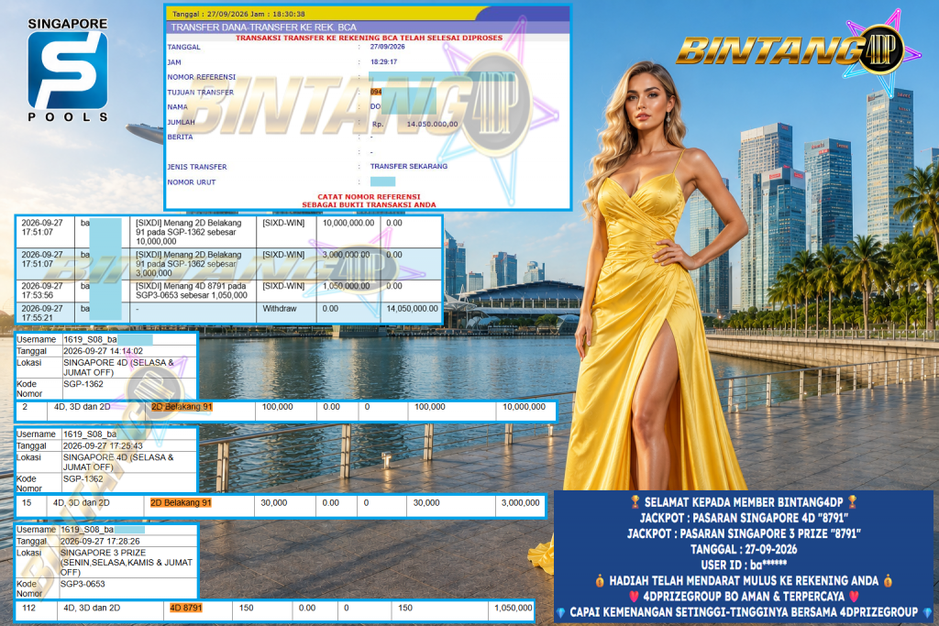
Task: Click '2D Belakang 91' in bet row 2
Action: (x=182, y=407)
